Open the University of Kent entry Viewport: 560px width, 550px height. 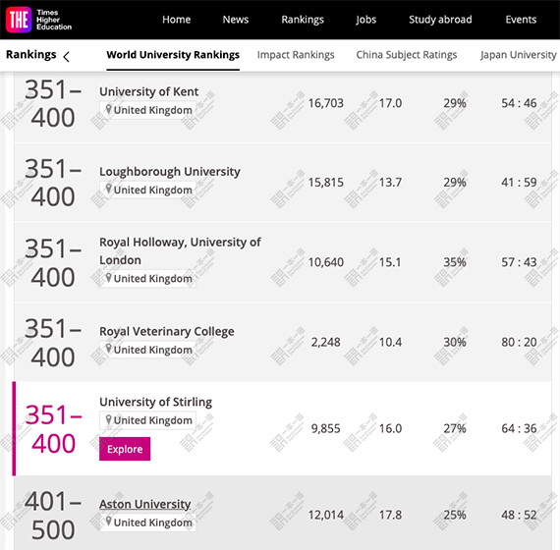point(149,91)
